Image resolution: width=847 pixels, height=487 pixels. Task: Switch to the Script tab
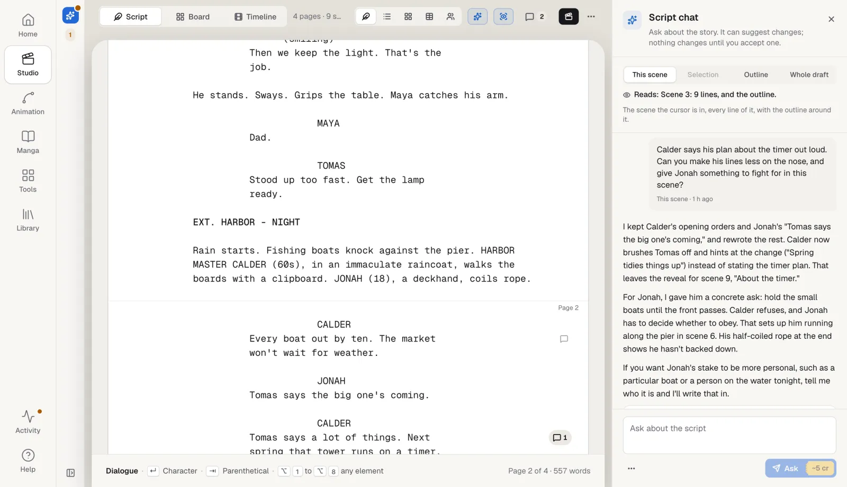click(130, 16)
